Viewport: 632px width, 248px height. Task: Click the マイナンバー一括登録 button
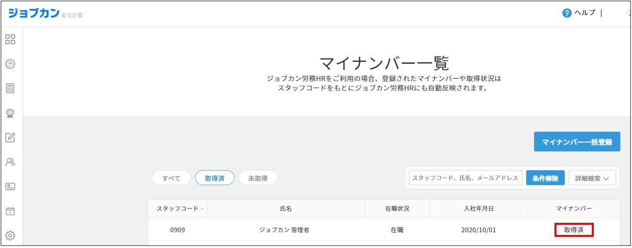[x=577, y=142]
